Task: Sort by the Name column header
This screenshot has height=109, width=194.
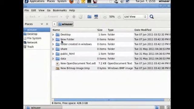Action: (74, 30)
